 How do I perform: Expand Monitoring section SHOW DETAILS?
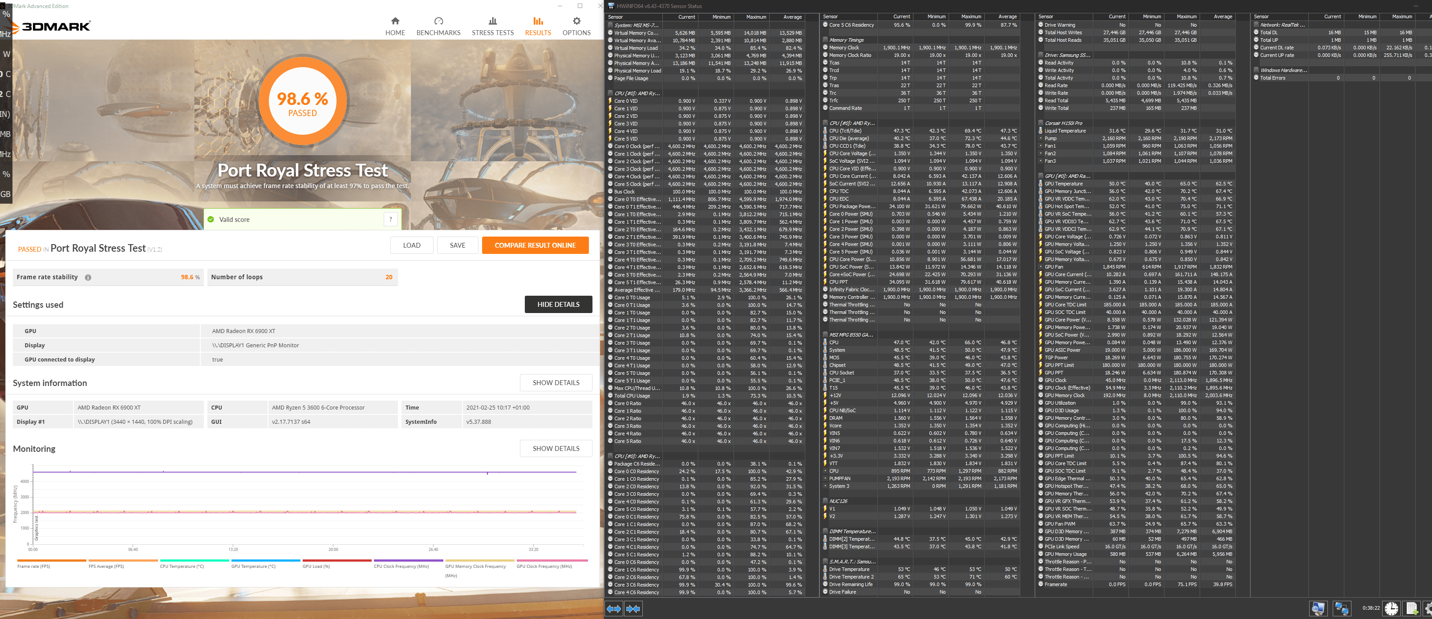tap(556, 449)
